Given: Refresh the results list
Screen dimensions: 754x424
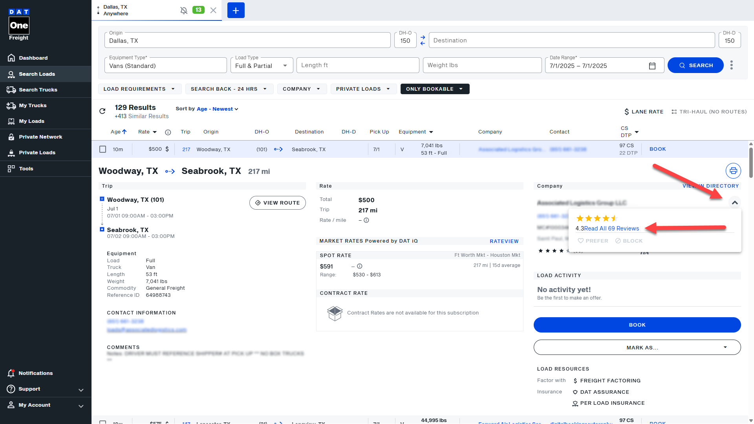Looking at the screenshot, I should pos(102,111).
